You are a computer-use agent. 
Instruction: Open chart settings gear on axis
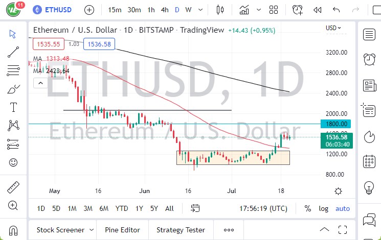(x=338, y=191)
